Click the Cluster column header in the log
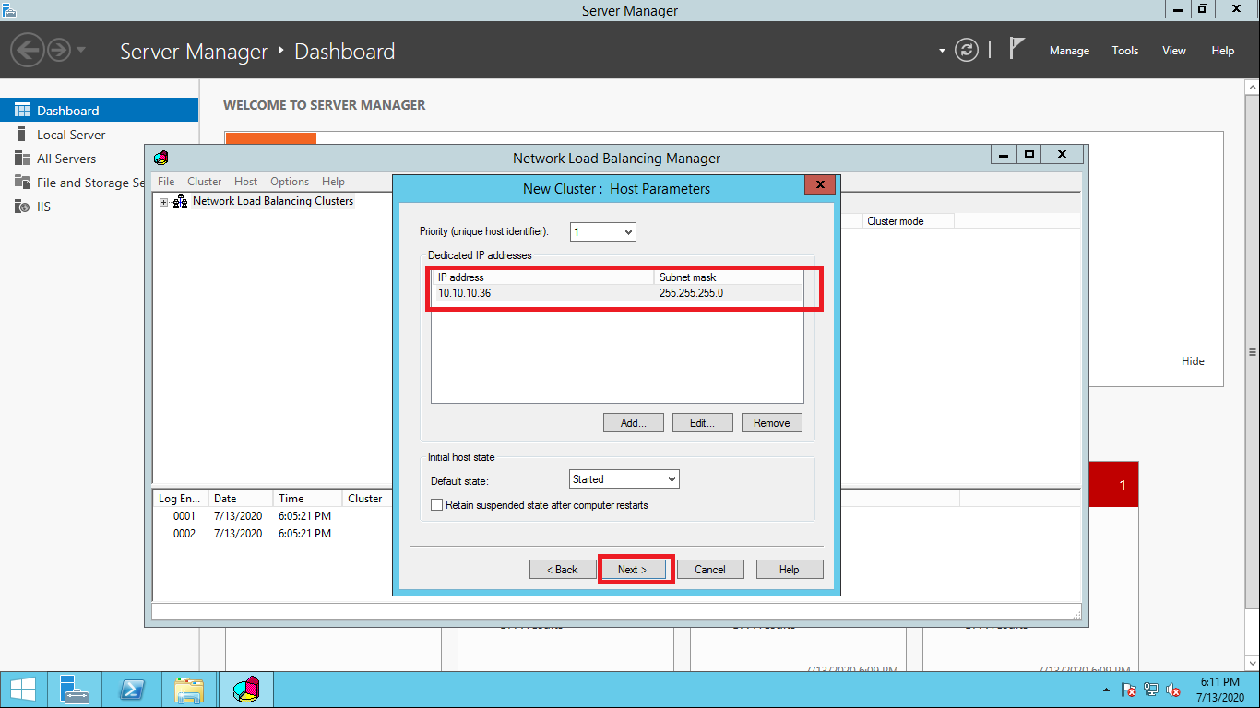 click(x=366, y=499)
